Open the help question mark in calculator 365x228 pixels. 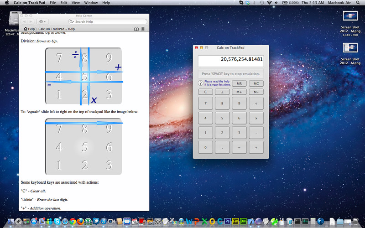[200, 83]
